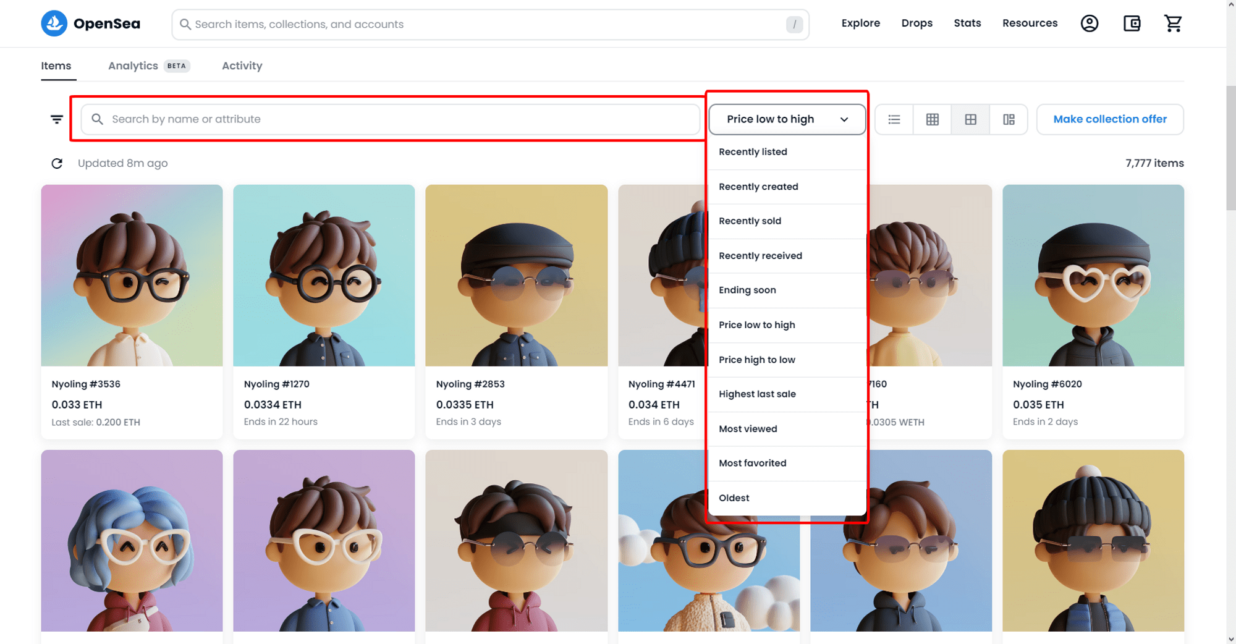Switch to large grid view

(x=970, y=119)
